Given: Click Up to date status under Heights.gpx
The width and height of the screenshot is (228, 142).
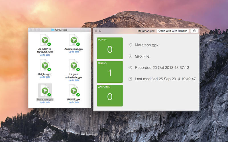Looking at the screenshot, I should tap(45, 77).
